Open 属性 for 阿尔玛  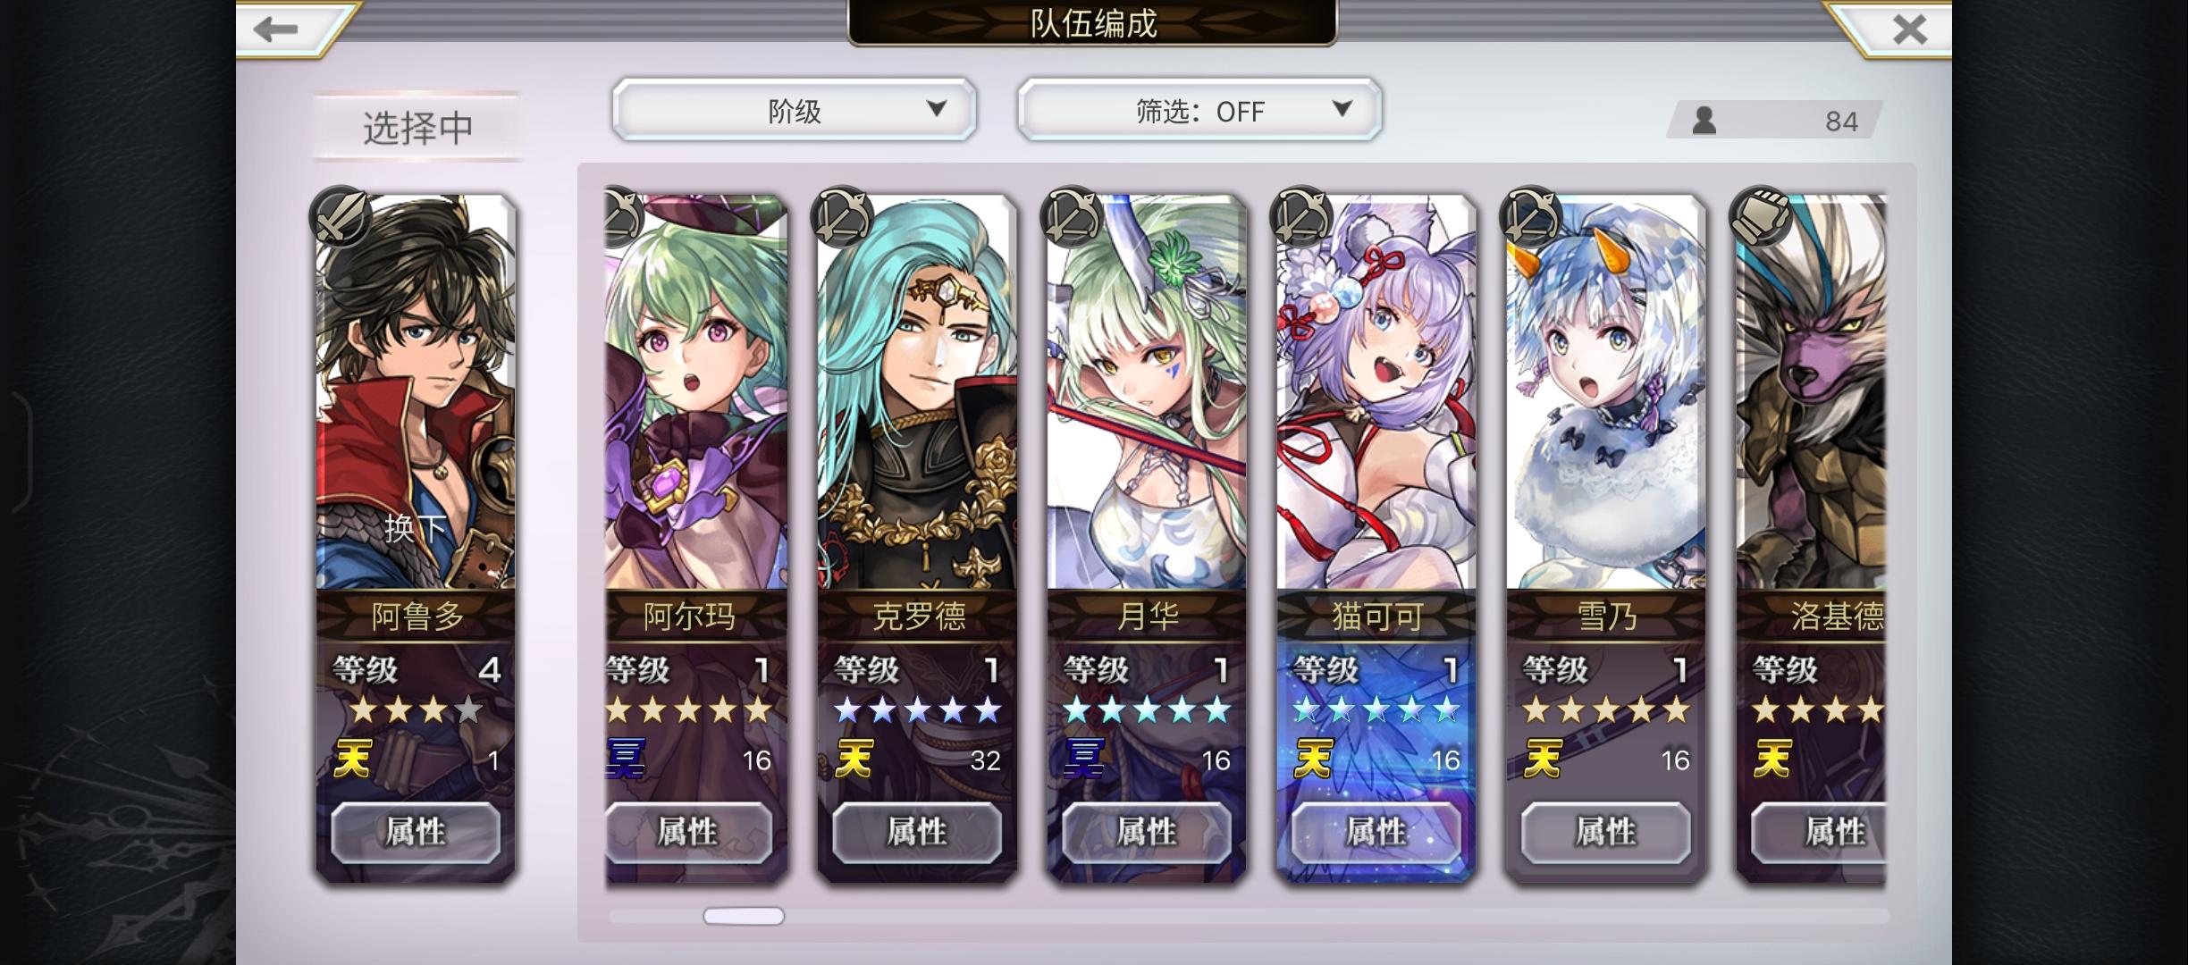[688, 832]
